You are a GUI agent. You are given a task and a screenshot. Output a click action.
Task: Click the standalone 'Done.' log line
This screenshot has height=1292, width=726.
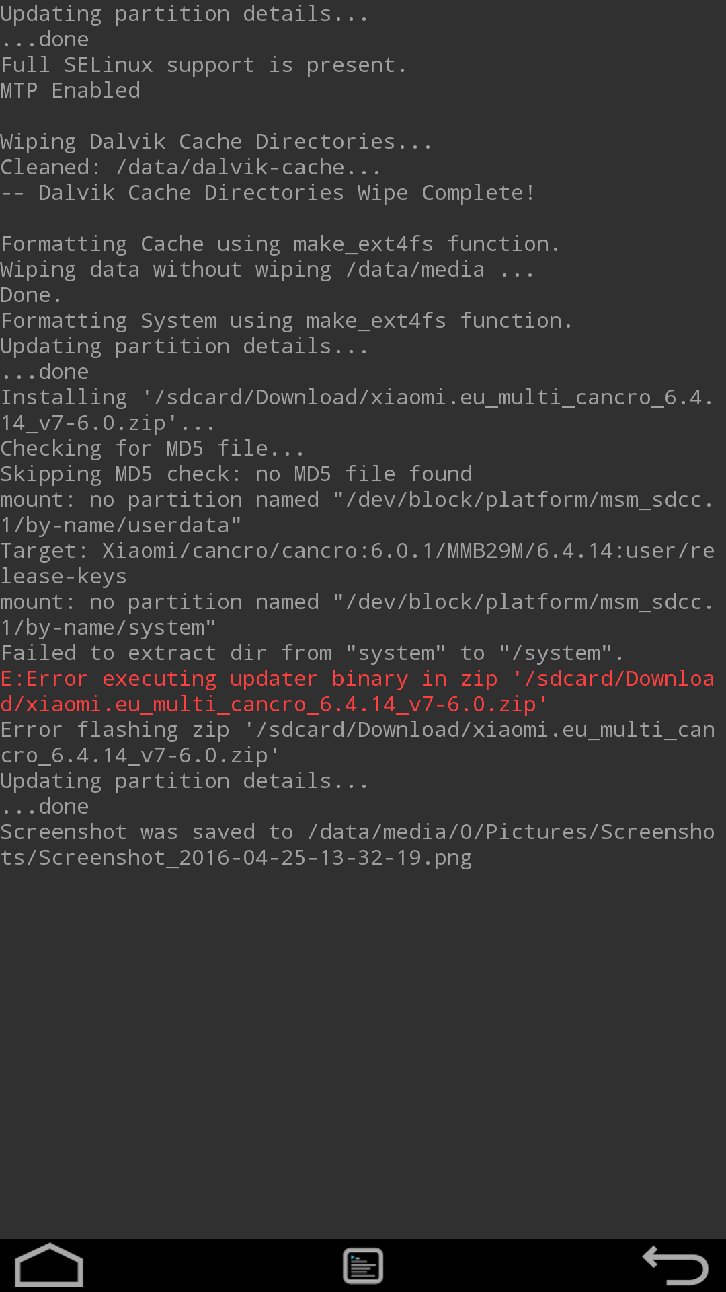point(31,295)
